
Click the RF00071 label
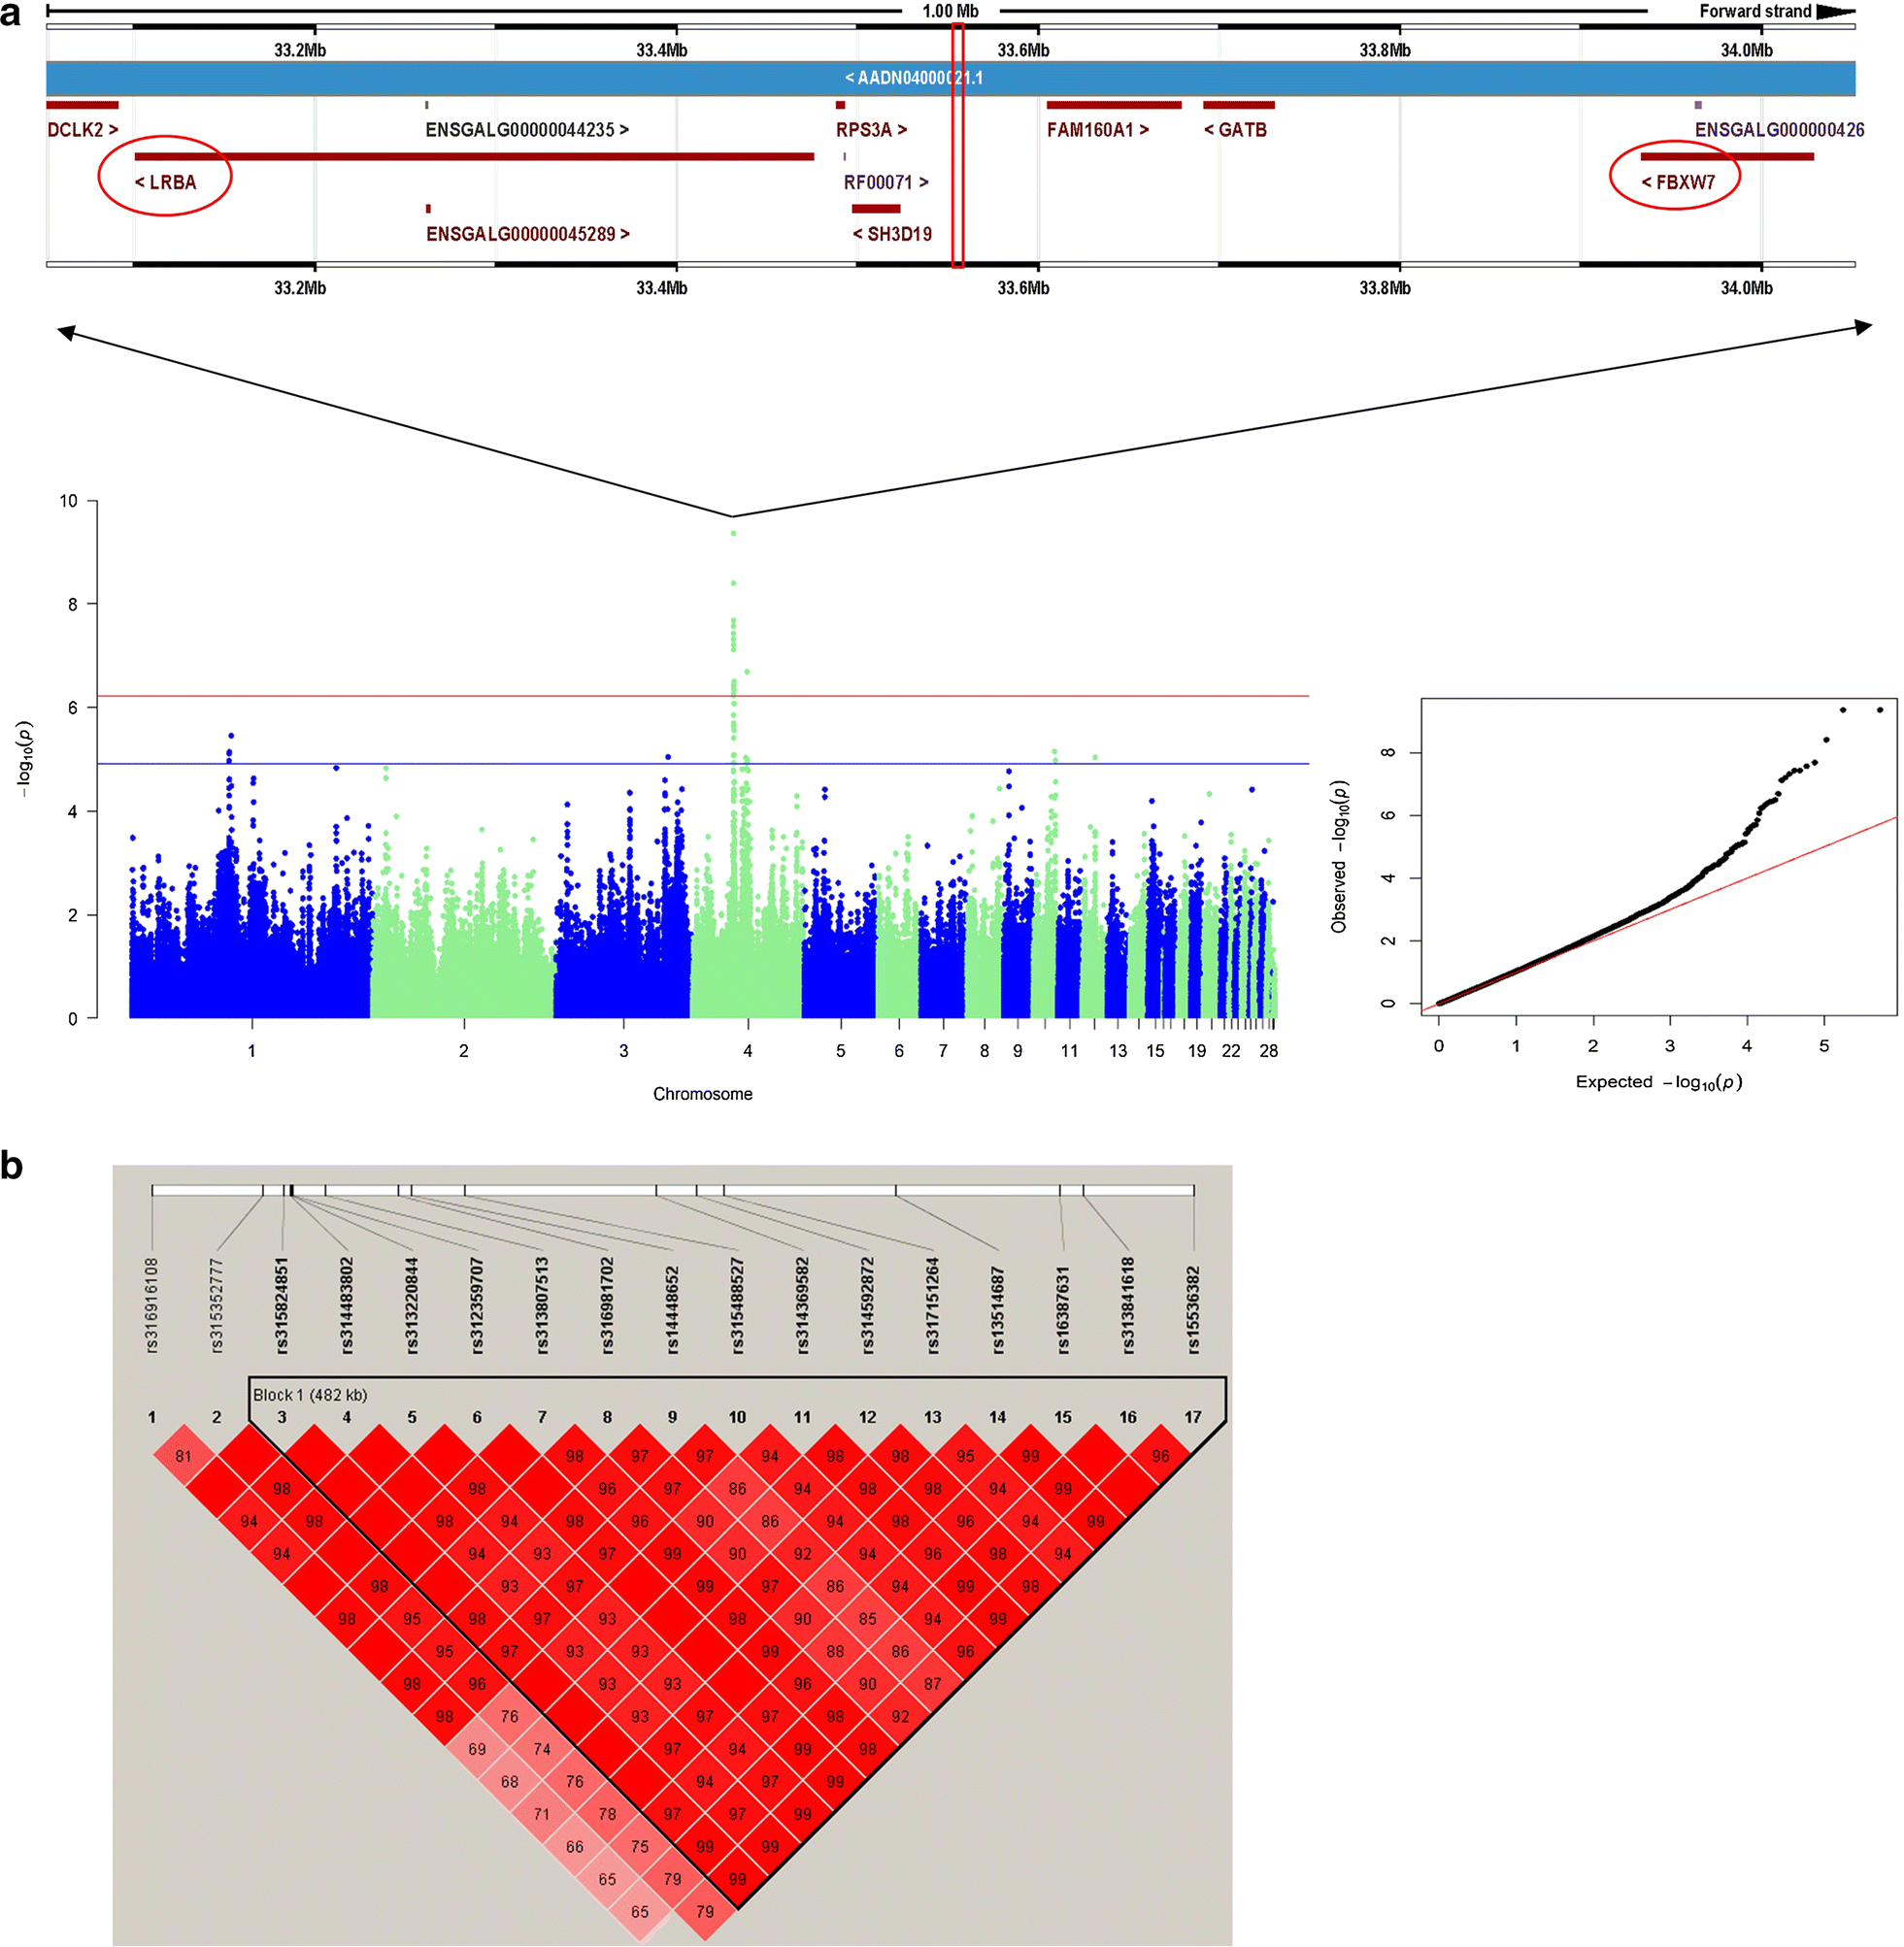(x=886, y=182)
